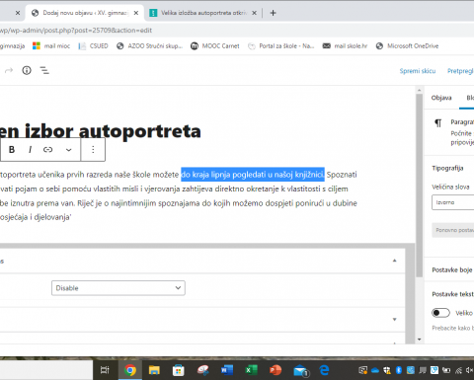Open the MOOC Carnet bookmark

point(215,46)
